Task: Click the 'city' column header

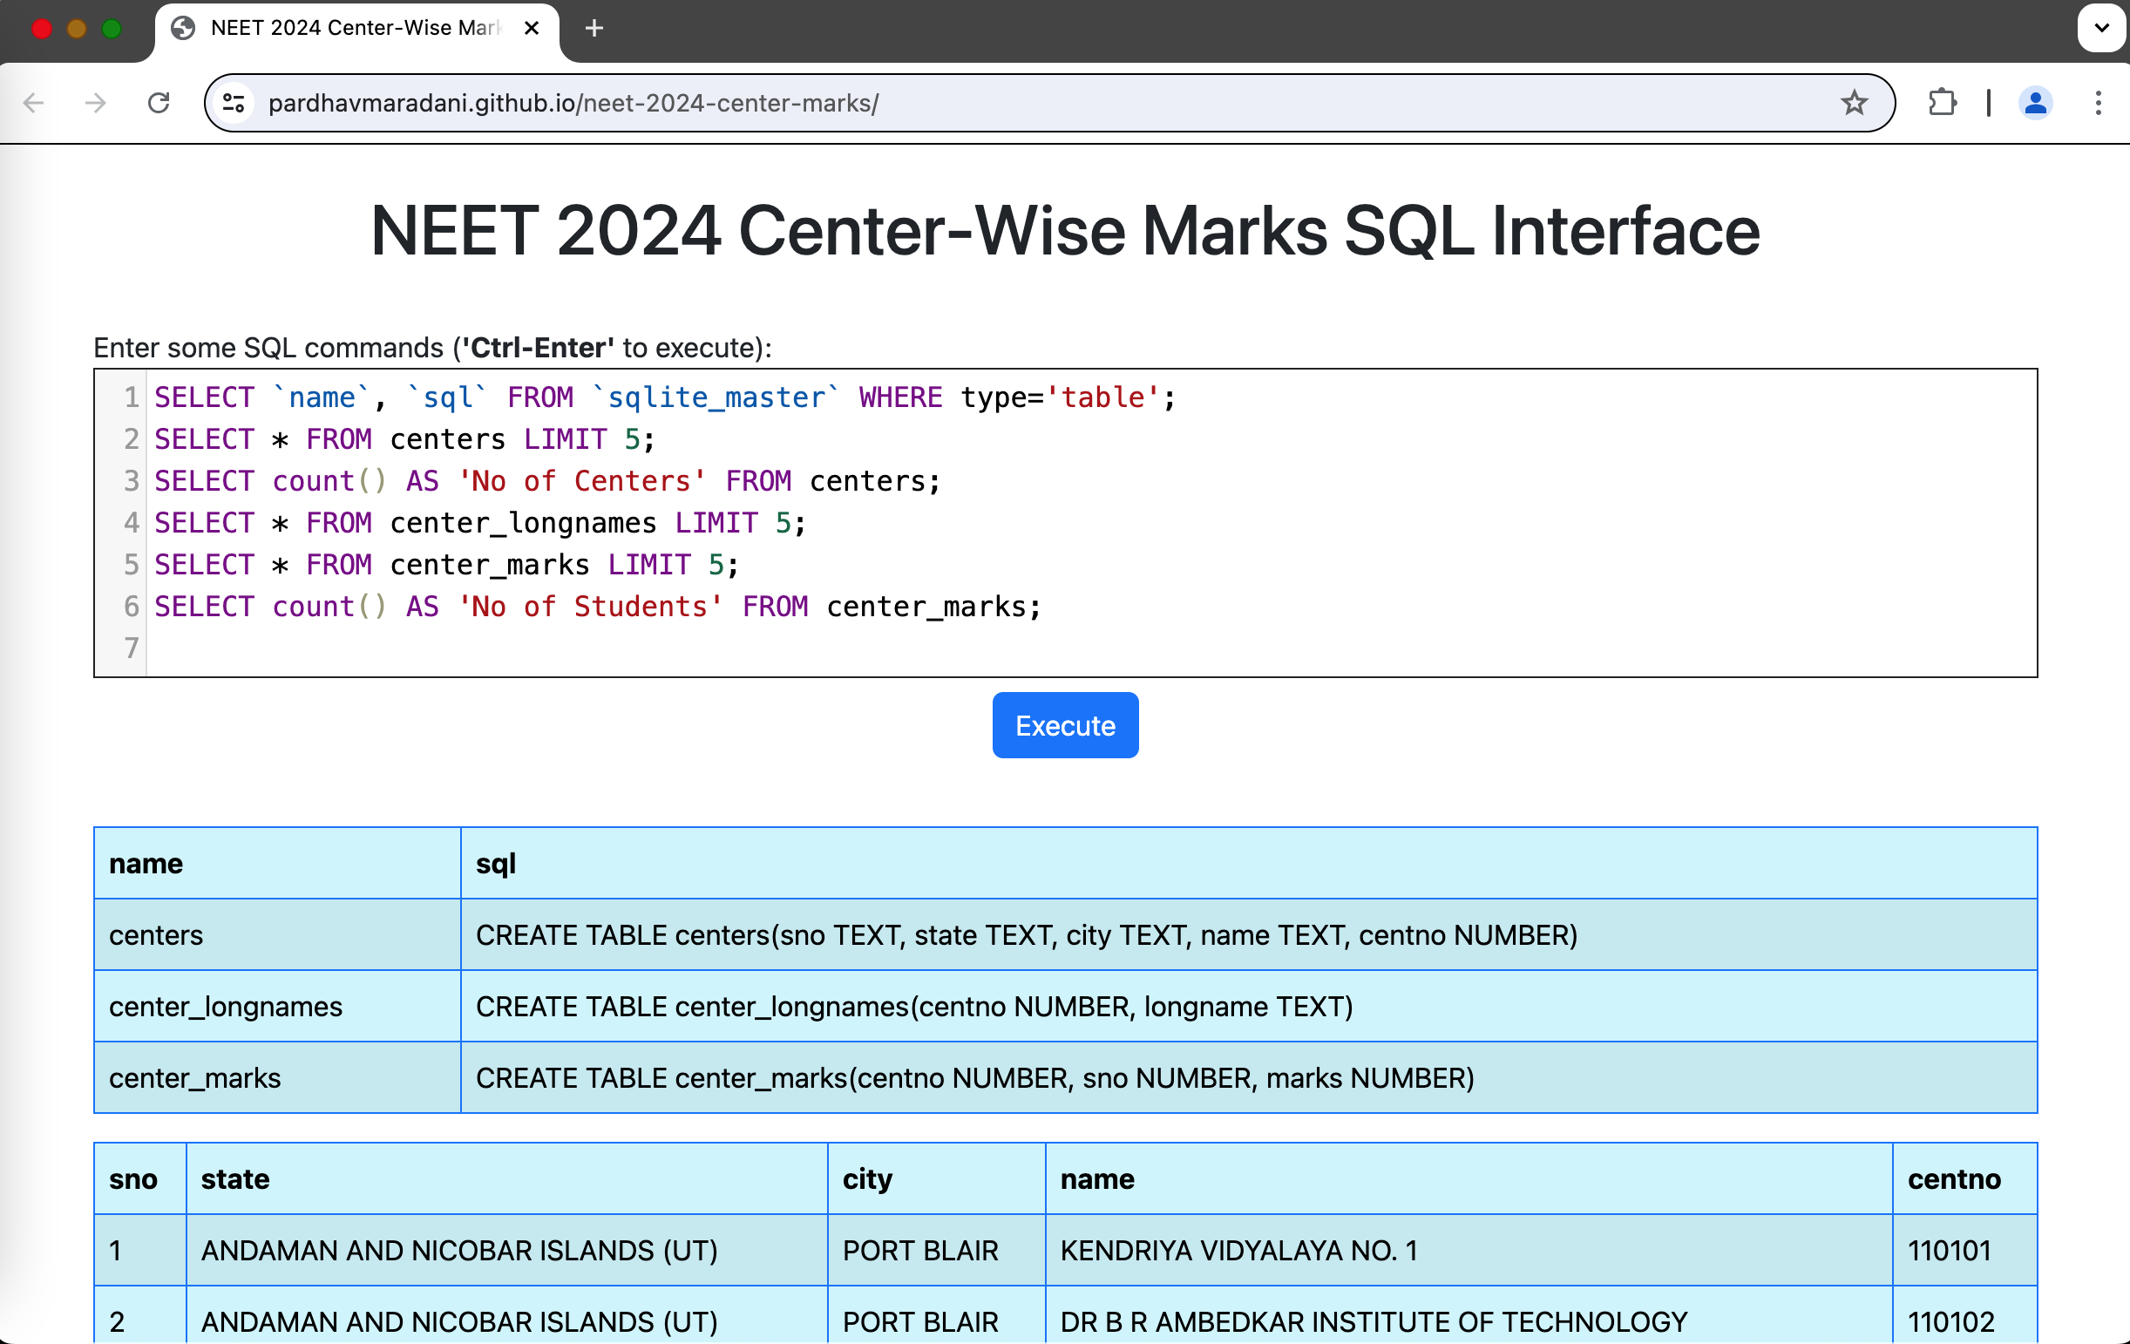Action: (x=937, y=1178)
